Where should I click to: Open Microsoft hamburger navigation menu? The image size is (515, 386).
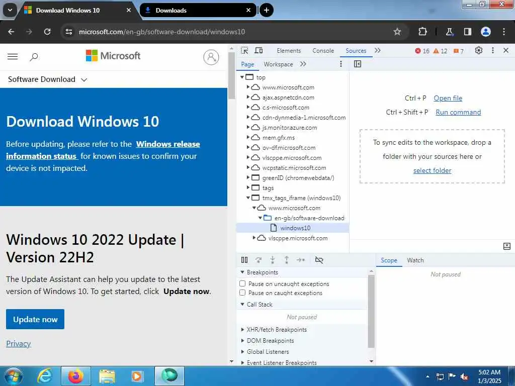(13, 56)
